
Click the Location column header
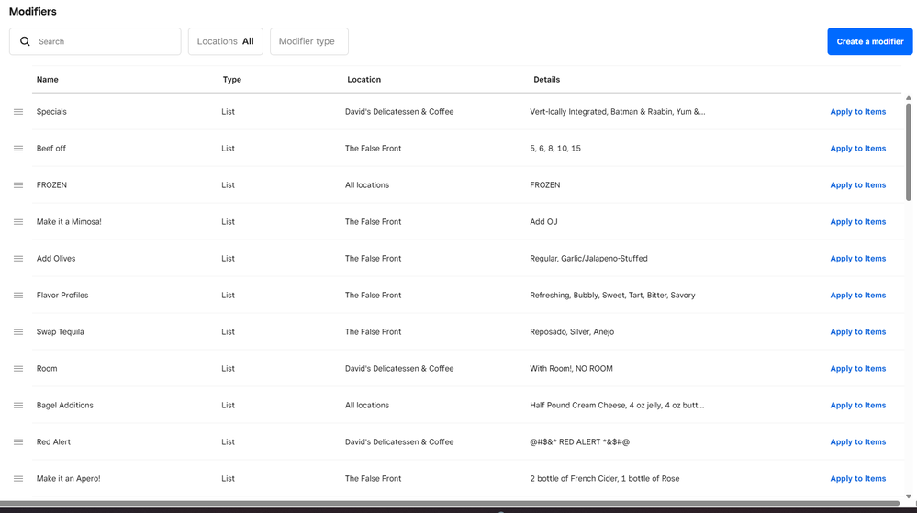(363, 80)
